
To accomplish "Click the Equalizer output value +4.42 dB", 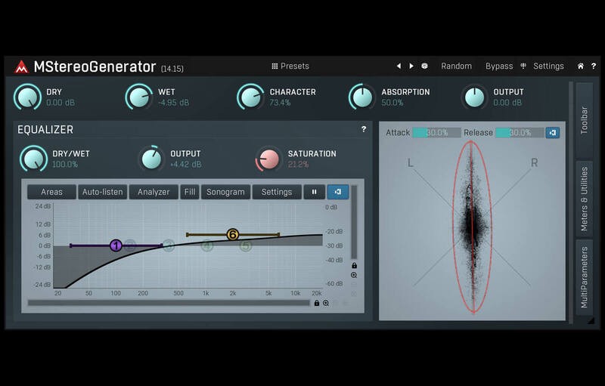I will pos(185,165).
